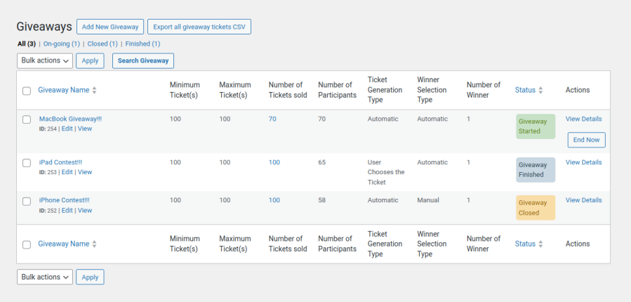Click Add New Giveaway button
The height and width of the screenshot is (302, 631).
click(109, 27)
